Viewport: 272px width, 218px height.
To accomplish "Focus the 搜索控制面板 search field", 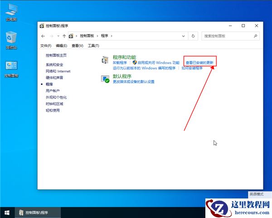I will click(230, 36).
